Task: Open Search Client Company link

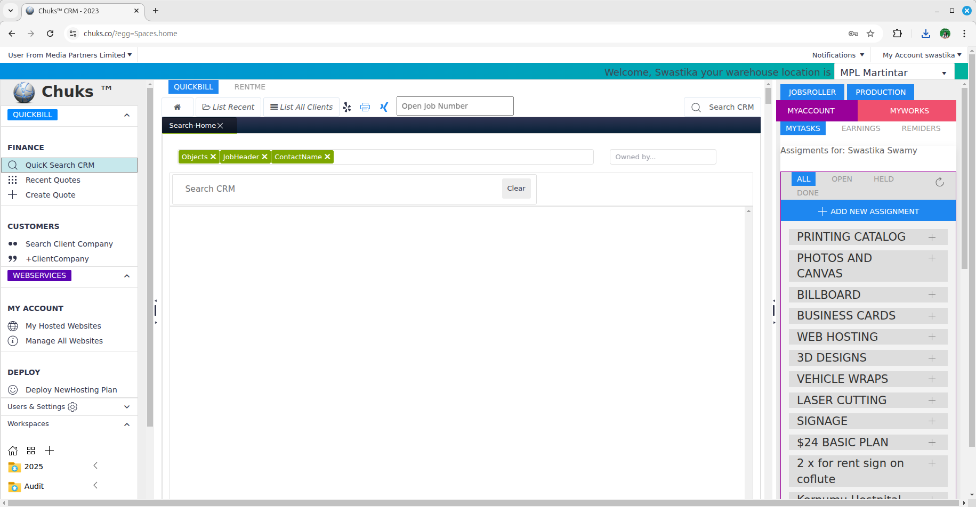Action: (x=69, y=244)
